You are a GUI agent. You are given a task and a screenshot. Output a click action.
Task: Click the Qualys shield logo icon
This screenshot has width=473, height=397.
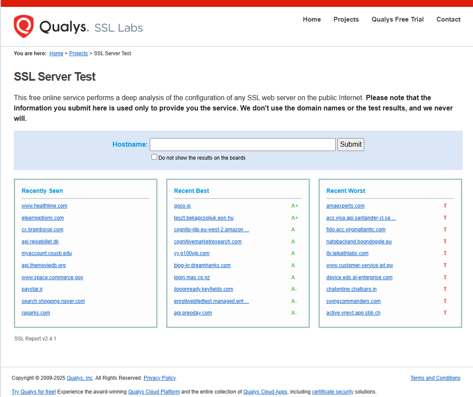(24, 26)
